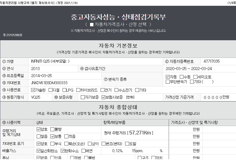Click the VIN value JNKDV61E6DM300333

pyautogui.click(x=49, y=83)
